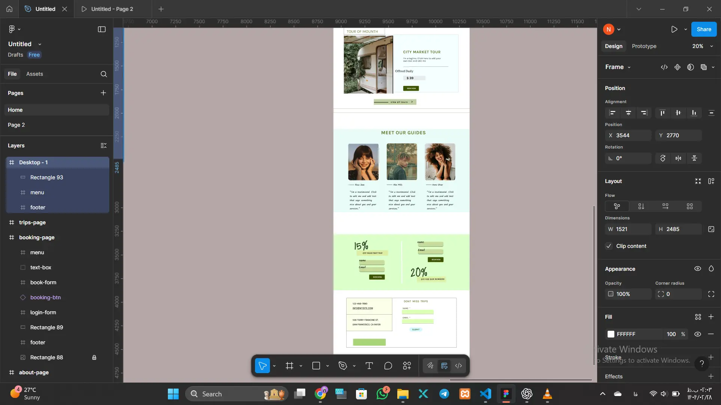Select the Frame tool in toolbar
The width and height of the screenshot is (721, 405).
[x=290, y=366]
